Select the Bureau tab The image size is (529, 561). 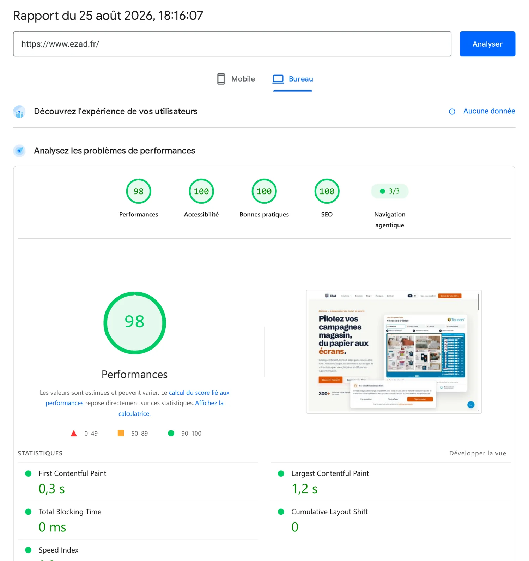tap(293, 79)
